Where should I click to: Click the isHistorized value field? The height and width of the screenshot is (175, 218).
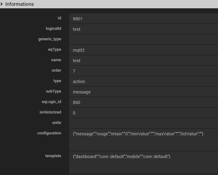[x=143, y=113]
